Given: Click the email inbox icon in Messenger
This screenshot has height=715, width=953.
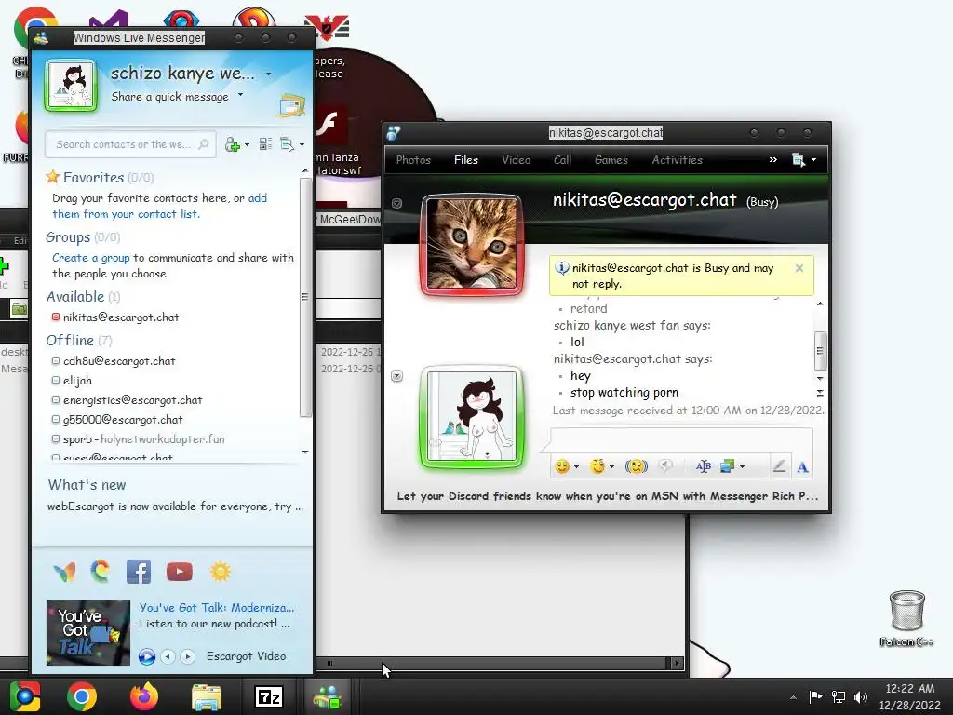Looking at the screenshot, I should [291, 105].
